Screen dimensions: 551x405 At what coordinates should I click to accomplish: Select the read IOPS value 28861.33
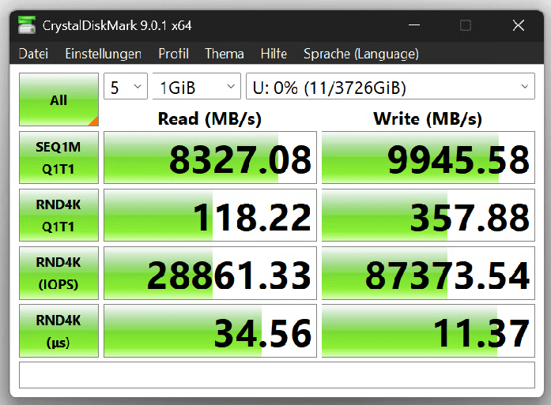[210, 273]
